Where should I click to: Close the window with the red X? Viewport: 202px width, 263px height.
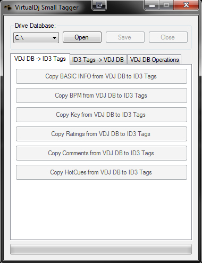click(x=186, y=5)
